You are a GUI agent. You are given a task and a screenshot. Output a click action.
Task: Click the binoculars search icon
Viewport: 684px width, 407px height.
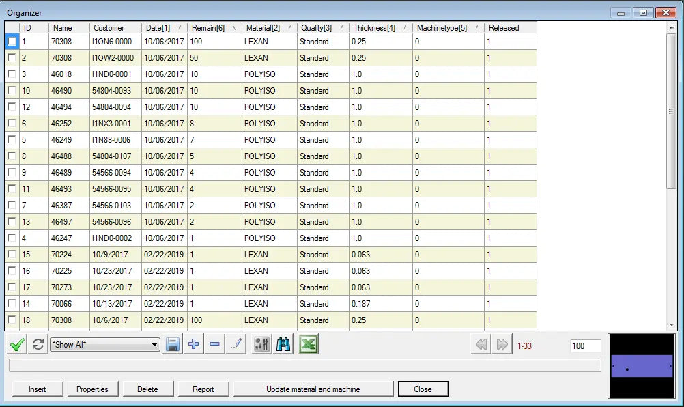[284, 345]
